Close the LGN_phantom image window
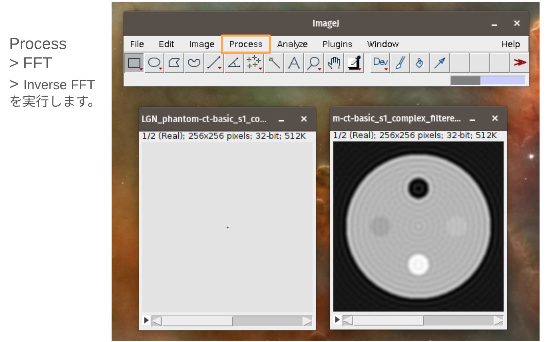Screen dimensions: 550x342 304,119
